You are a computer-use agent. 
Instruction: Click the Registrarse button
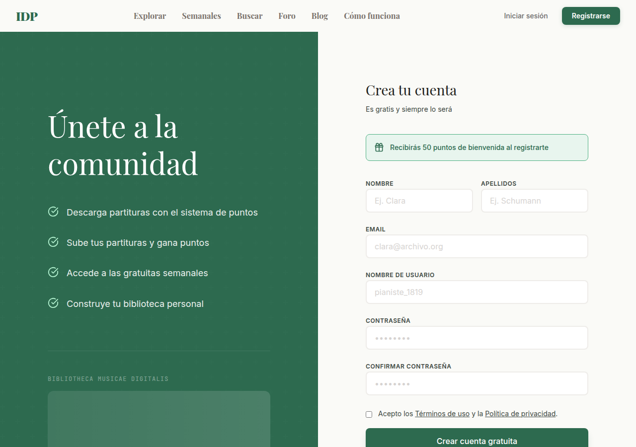(591, 16)
